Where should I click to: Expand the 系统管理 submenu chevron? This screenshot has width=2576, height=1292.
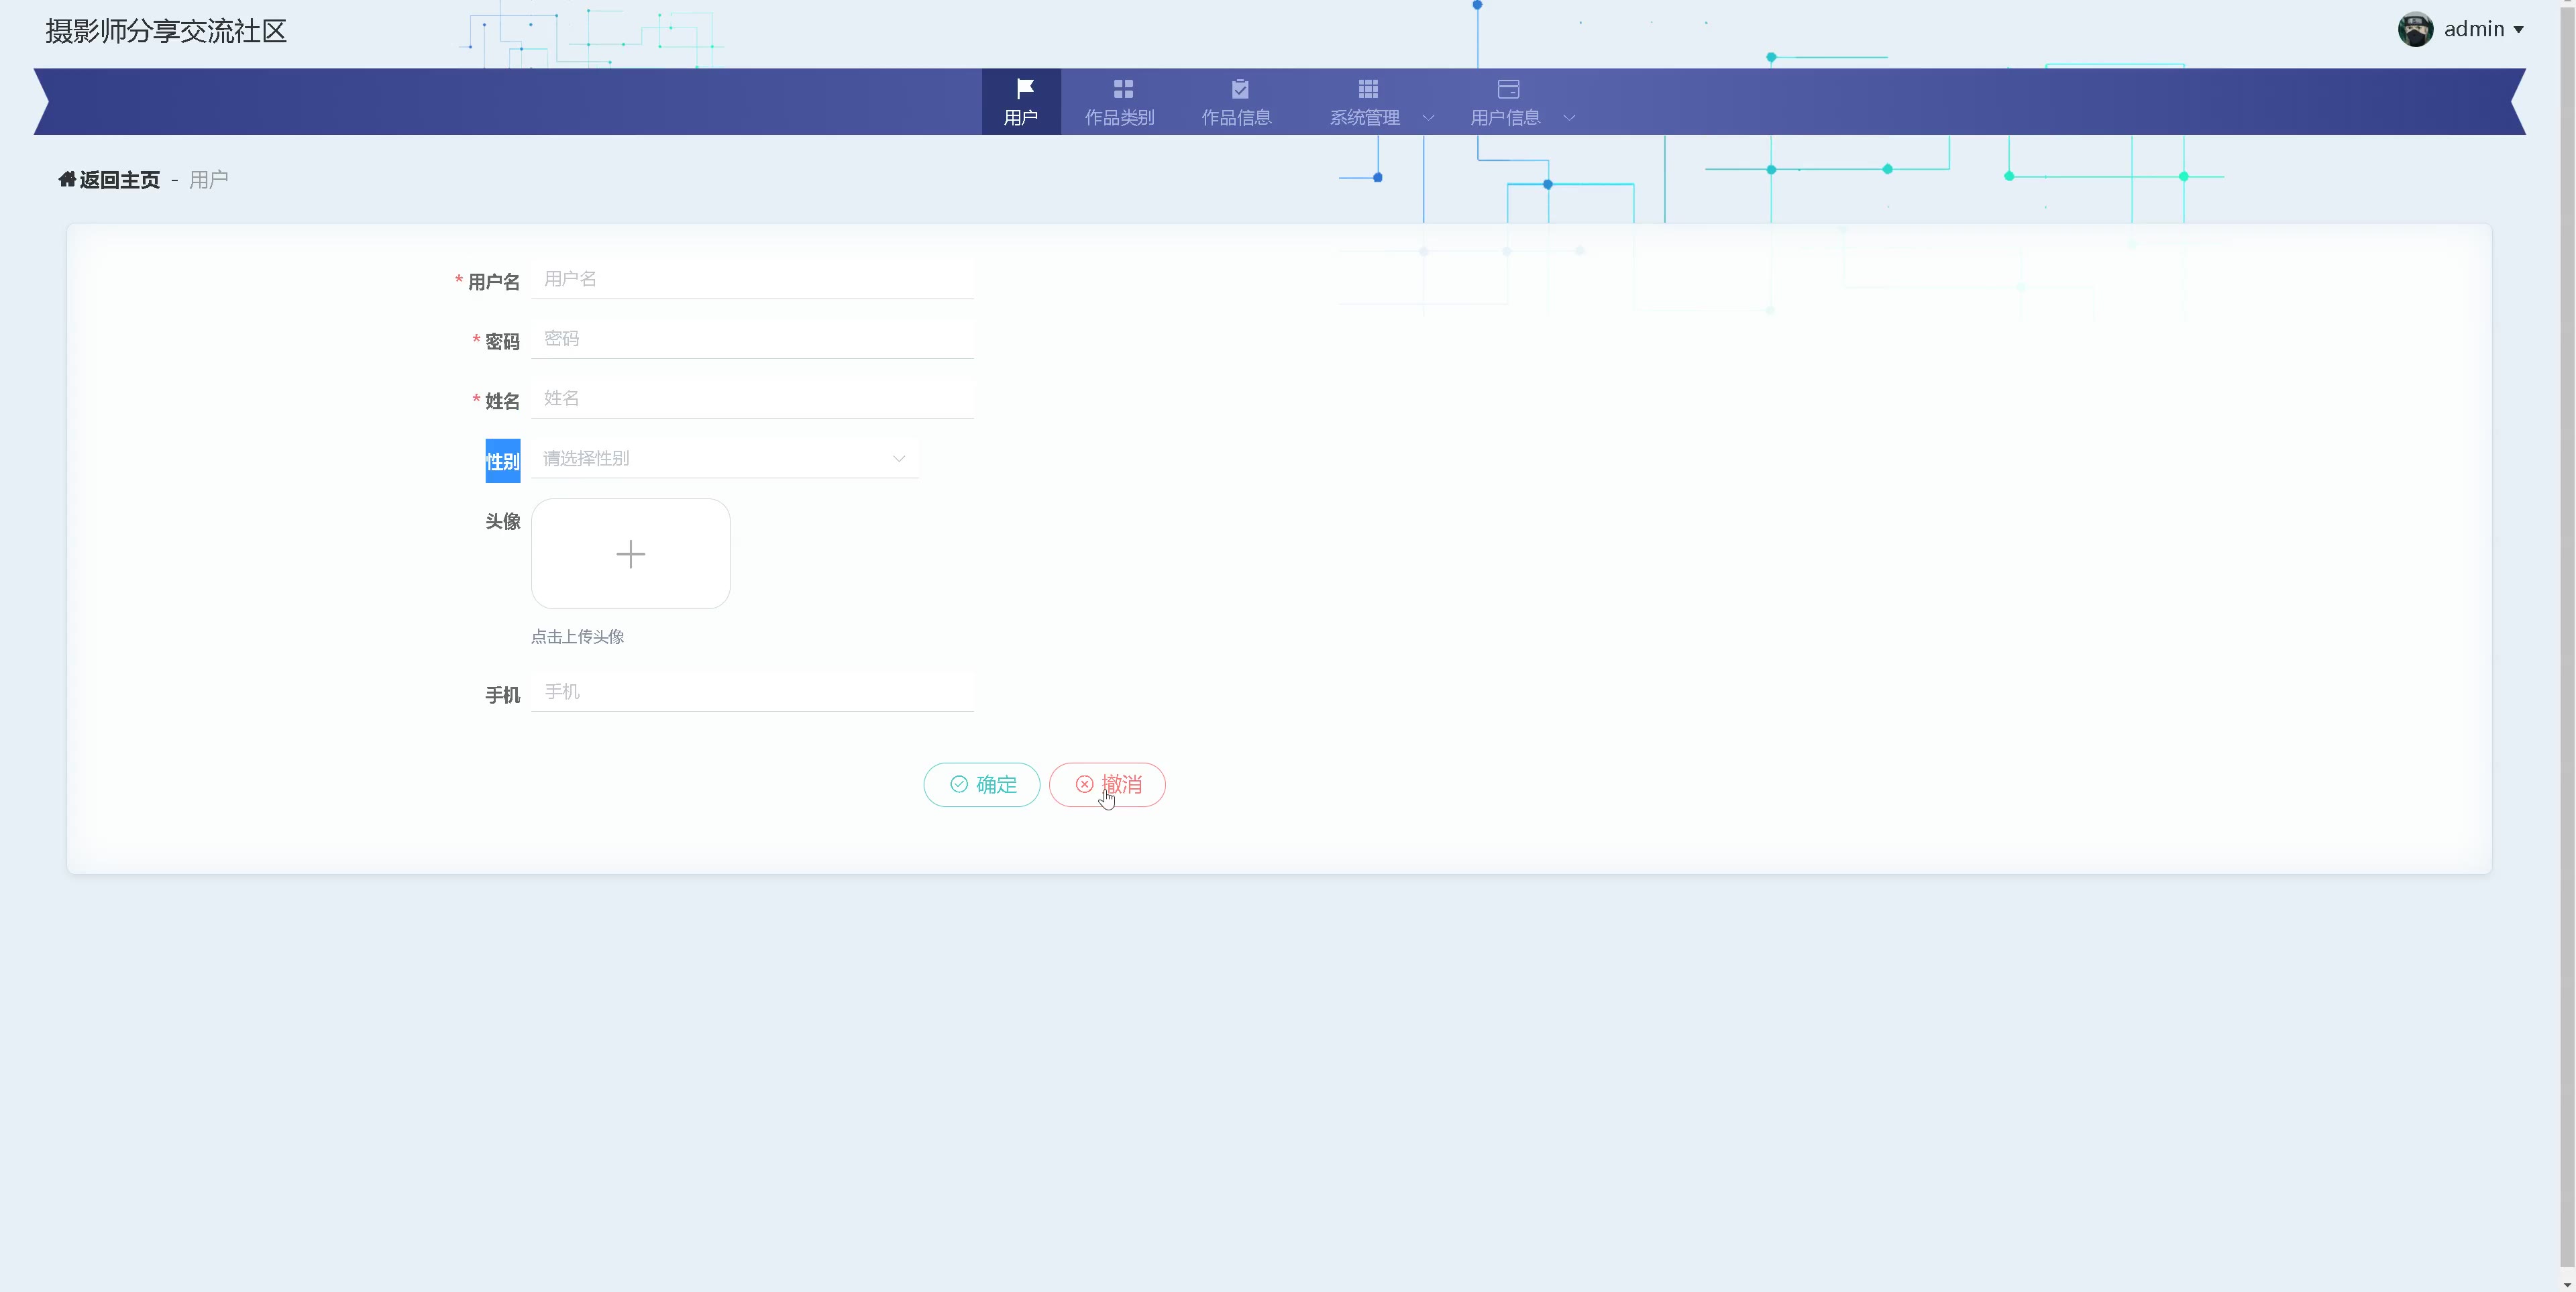(x=1428, y=118)
